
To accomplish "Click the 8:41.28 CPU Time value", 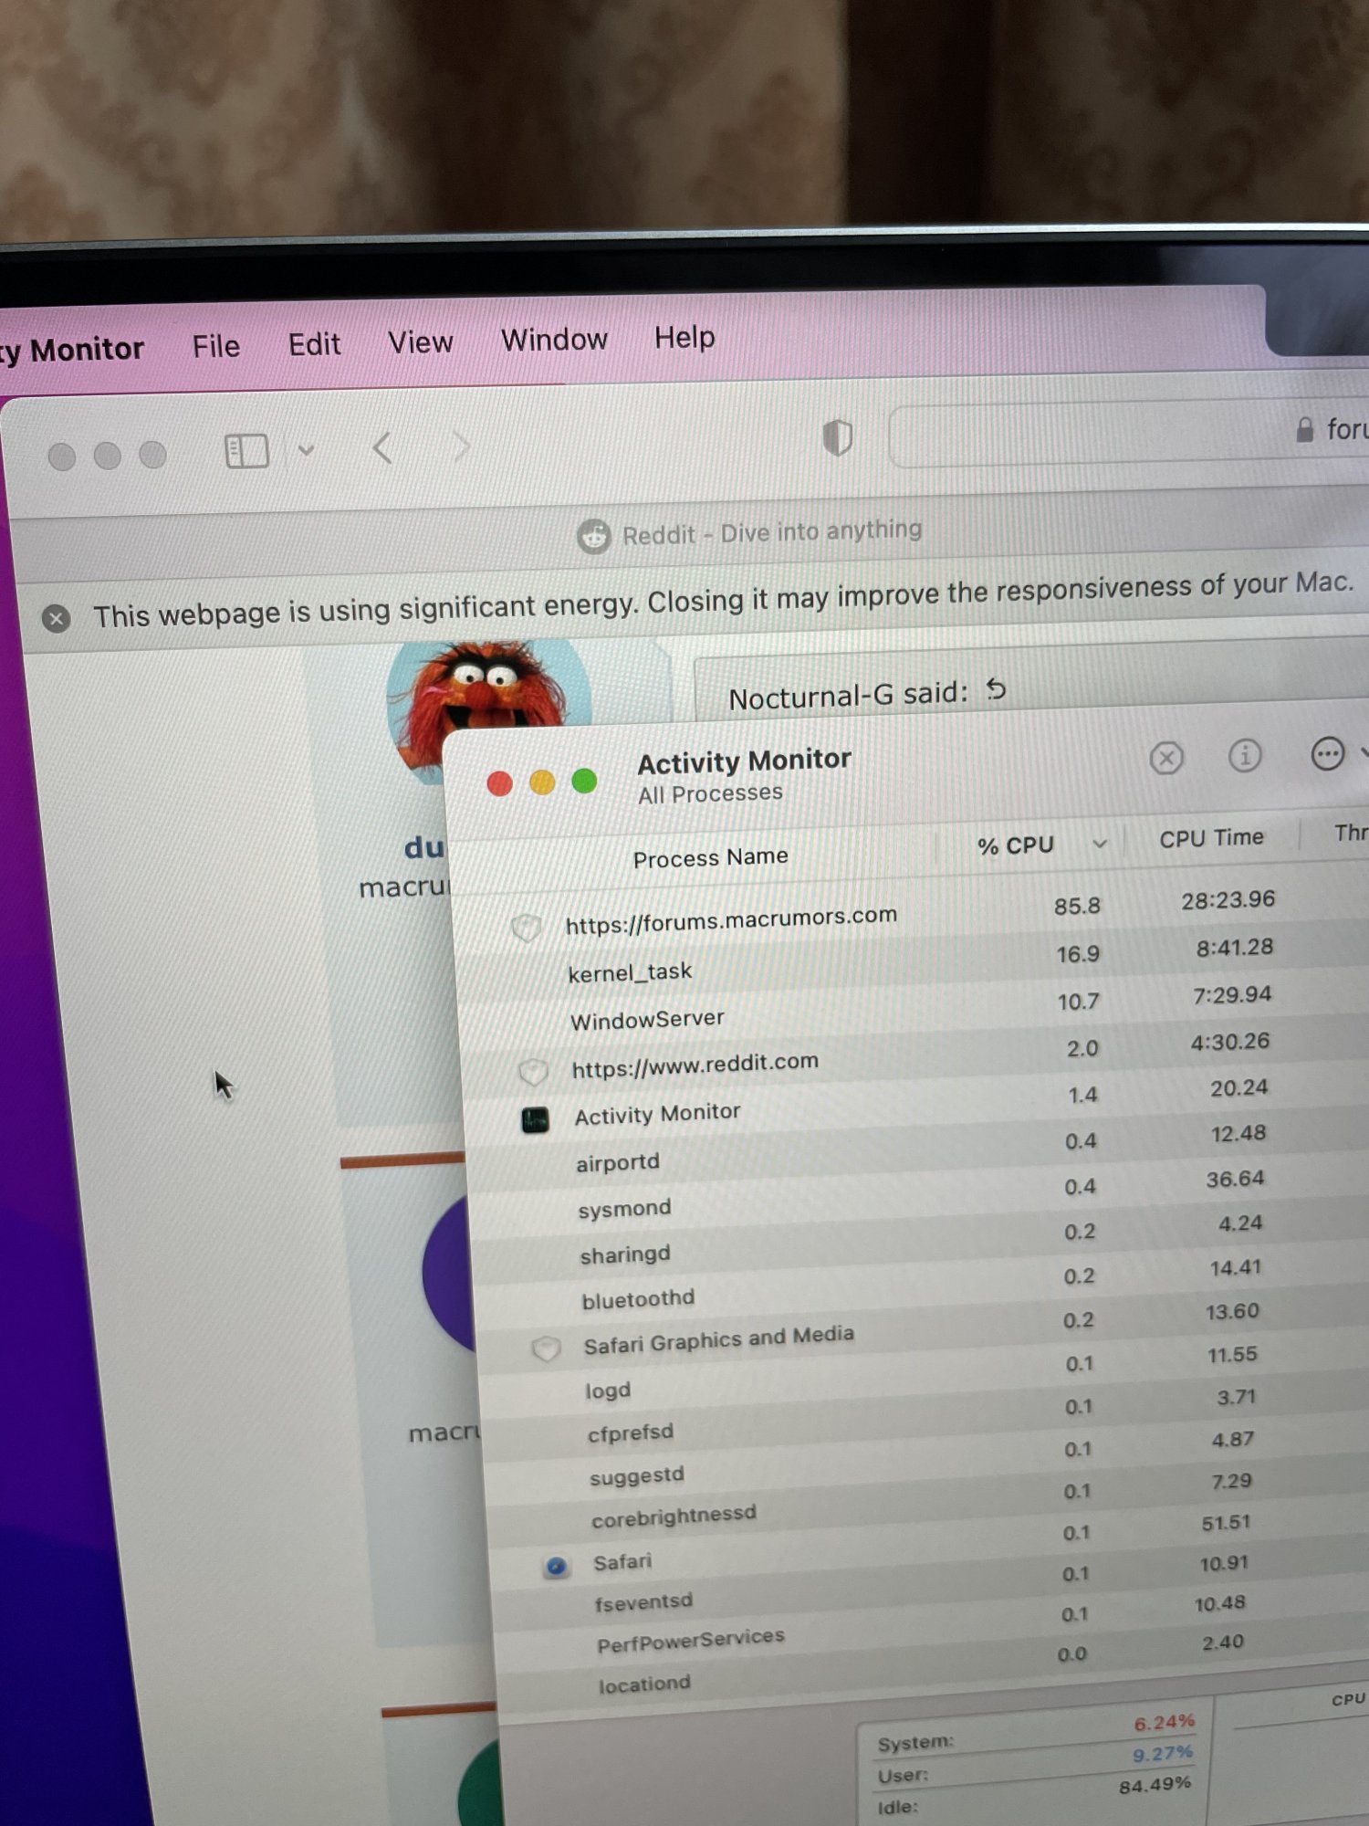I will (1234, 948).
